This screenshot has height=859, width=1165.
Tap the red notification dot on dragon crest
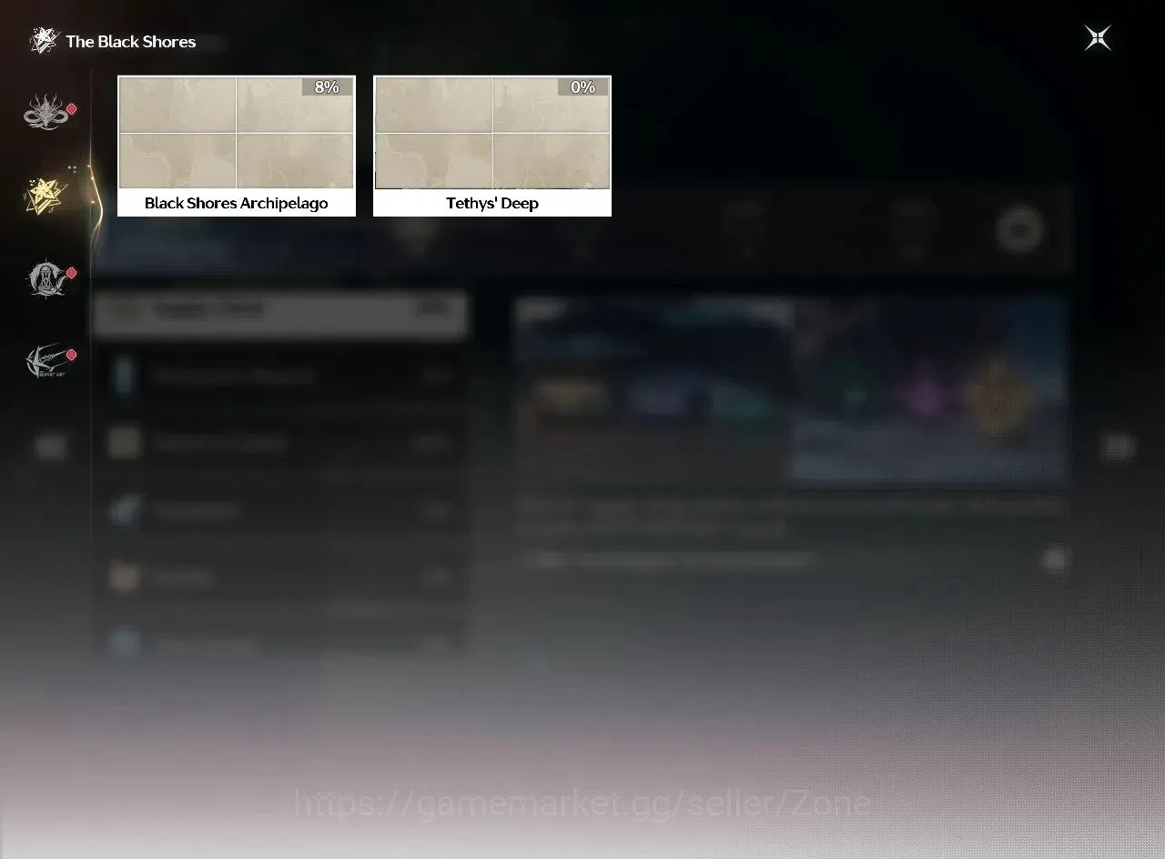click(72, 109)
